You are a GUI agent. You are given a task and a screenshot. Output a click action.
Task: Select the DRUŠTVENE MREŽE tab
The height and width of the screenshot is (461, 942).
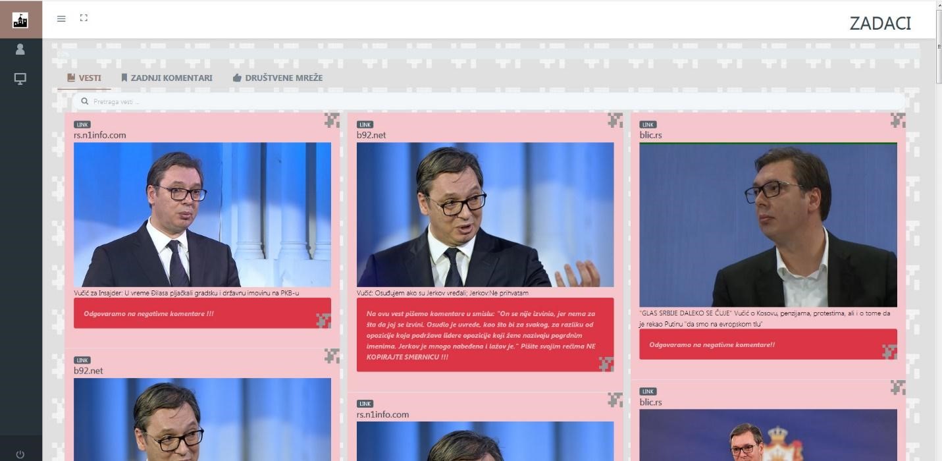278,78
